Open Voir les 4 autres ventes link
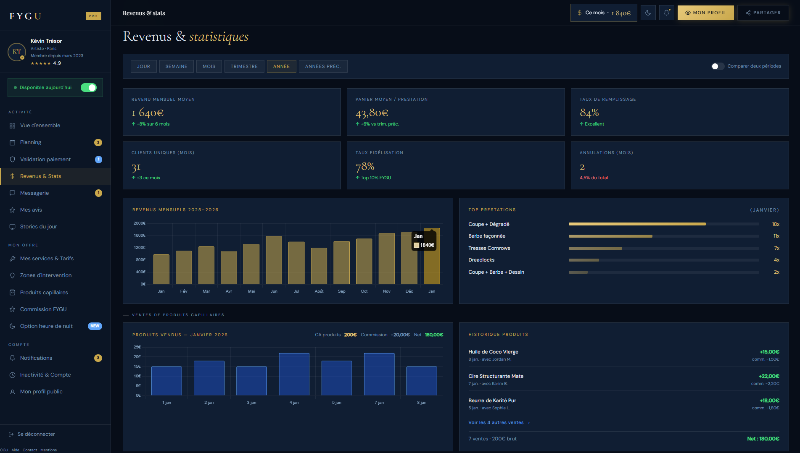This screenshot has width=800, height=453. [499, 423]
